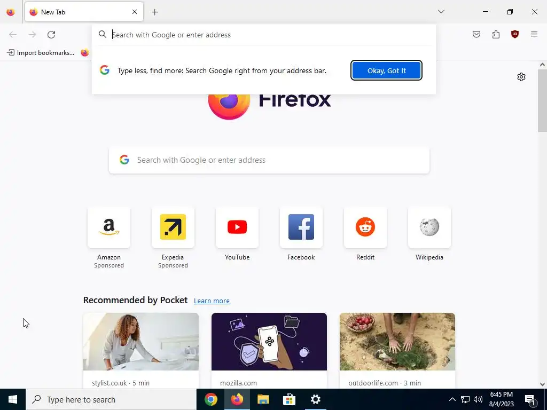
Task: Expand the list all tabs chevron
Action: click(441, 12)
